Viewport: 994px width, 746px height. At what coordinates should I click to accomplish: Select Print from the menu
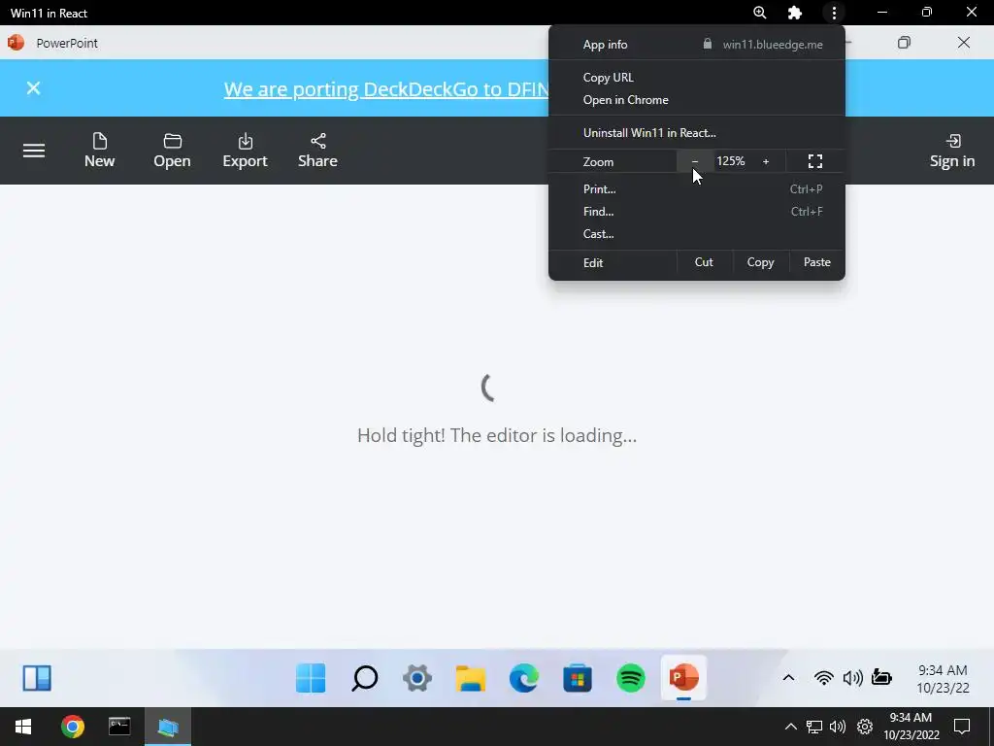[697, 189]
